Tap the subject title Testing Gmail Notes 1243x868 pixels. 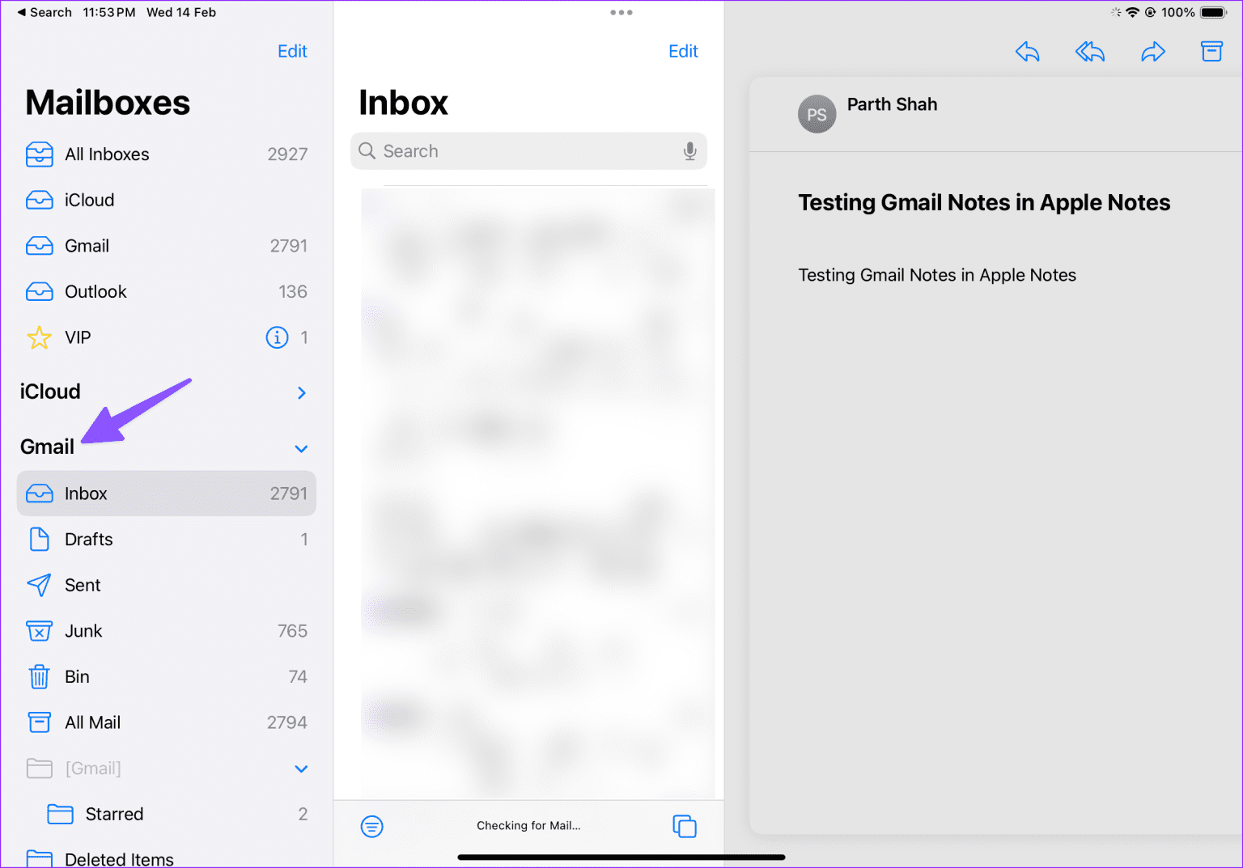984,202
